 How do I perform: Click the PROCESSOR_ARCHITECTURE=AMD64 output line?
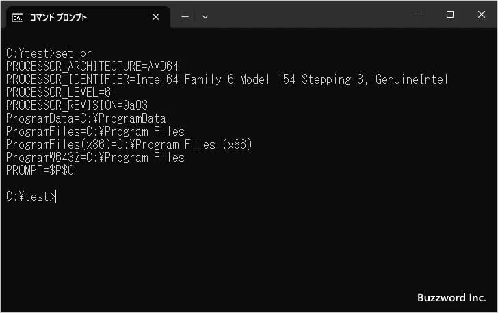92,66
